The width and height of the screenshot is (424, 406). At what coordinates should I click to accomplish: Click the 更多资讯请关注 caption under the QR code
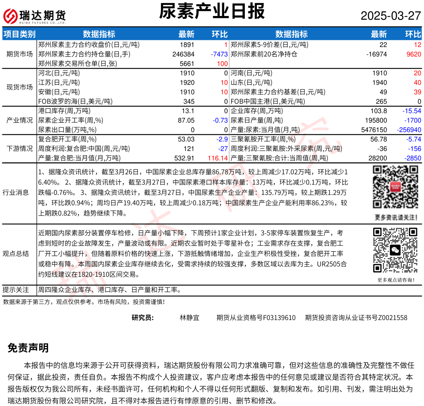point(396,217)
